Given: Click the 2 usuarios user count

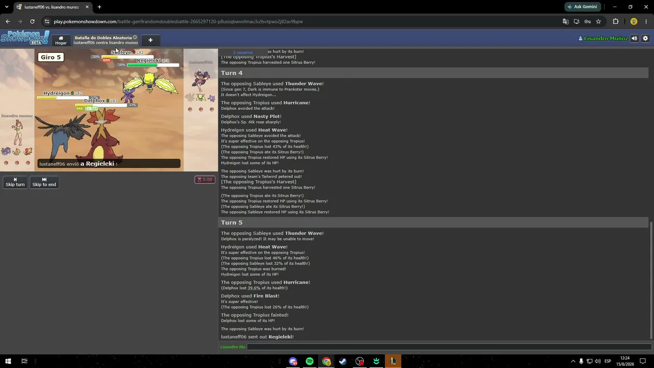Looking at the screenshot, I should click(243, 53).
